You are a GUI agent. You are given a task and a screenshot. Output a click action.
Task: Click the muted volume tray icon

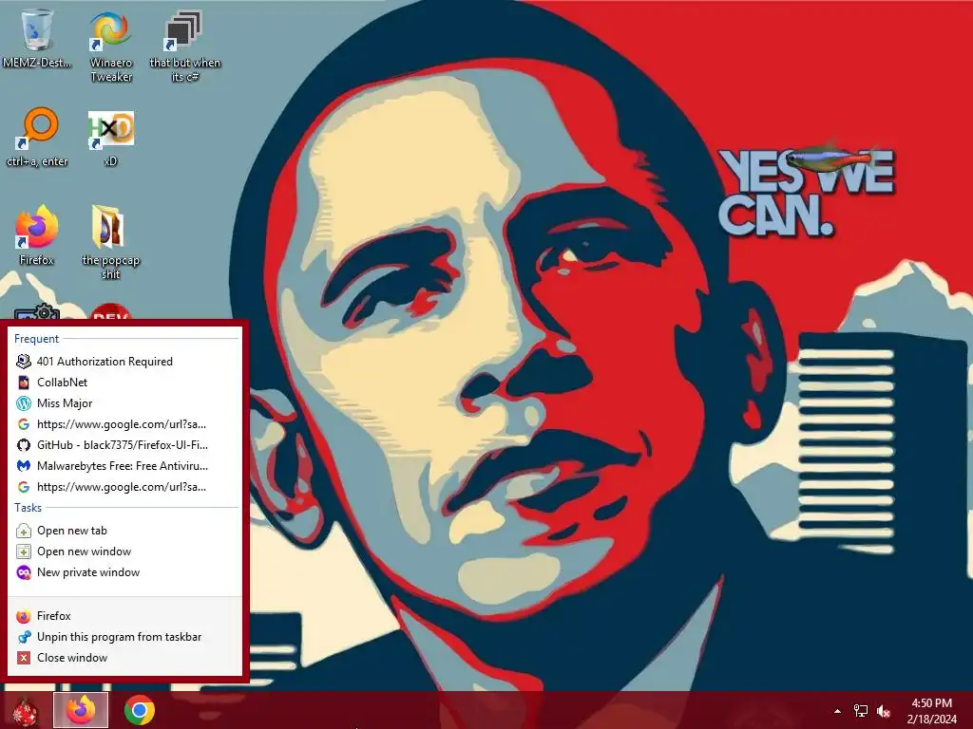[x=884, y=711]
